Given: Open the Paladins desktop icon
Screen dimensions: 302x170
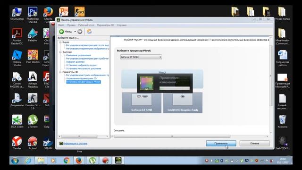Looking at the screenshot, I should tap(33, 35).
